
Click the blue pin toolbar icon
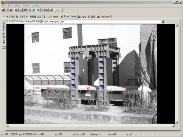tap(39, 10)
